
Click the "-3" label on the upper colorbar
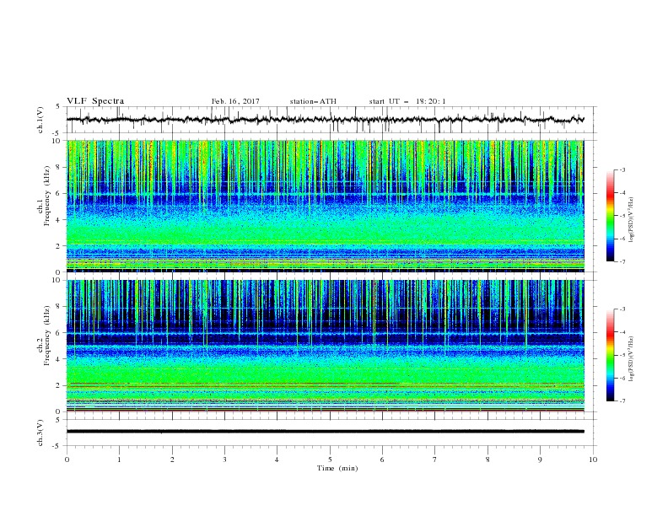(x=622, y=169)
